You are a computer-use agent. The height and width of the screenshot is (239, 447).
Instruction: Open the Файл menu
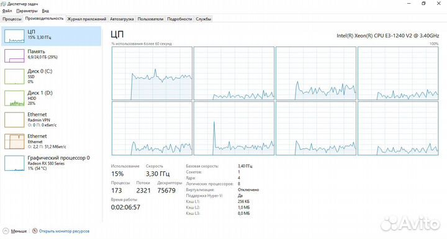pos(7,11)
